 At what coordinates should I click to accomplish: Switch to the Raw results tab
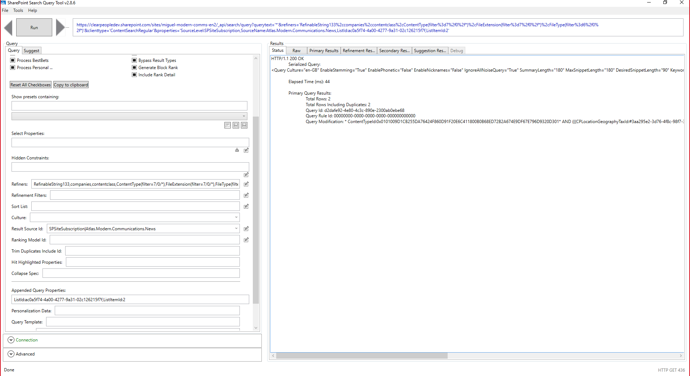(x=296, y=51)
